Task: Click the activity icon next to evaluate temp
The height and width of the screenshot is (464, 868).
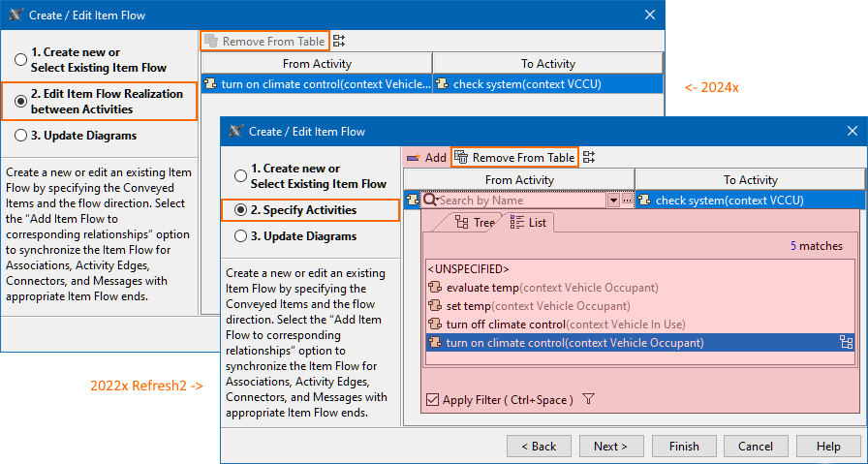Action: pos(436,288)
